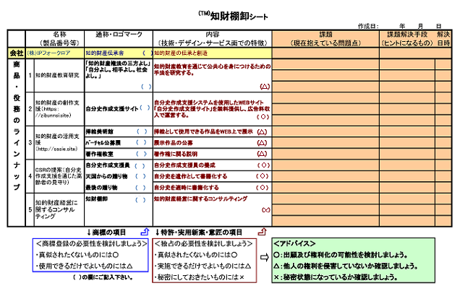This screenshot has height=291, width=460.
Task: Click the (△) mark in row 1 content
Action: (x=265, y=87)
